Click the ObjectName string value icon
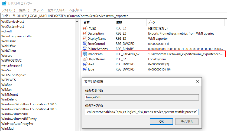The height and width of the screenshot is (131, 227). coord(85,59)
